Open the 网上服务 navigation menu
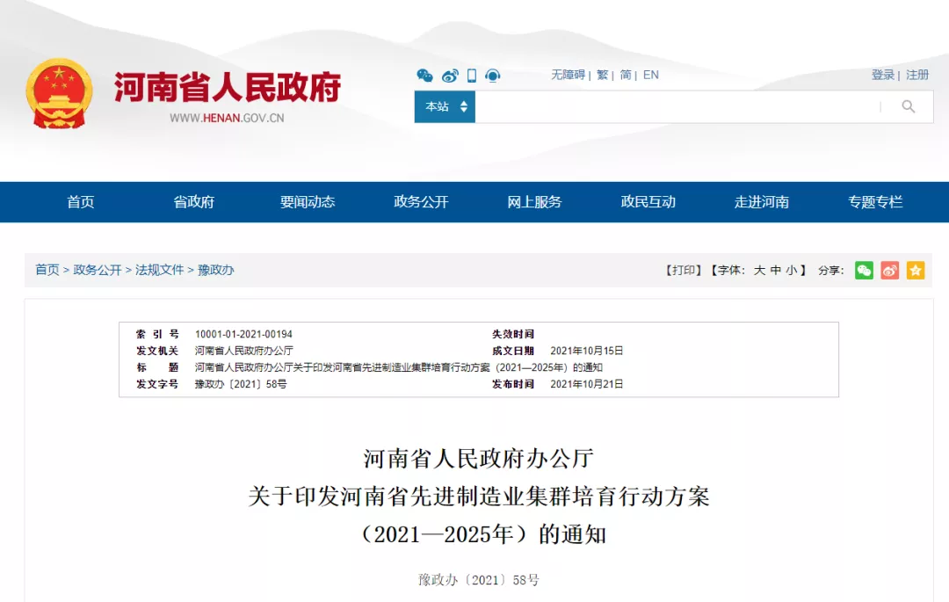Screen dimensions: 949x602 [534, 202]
